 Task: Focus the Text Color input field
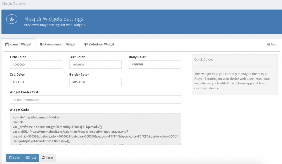tap(95, 65)
